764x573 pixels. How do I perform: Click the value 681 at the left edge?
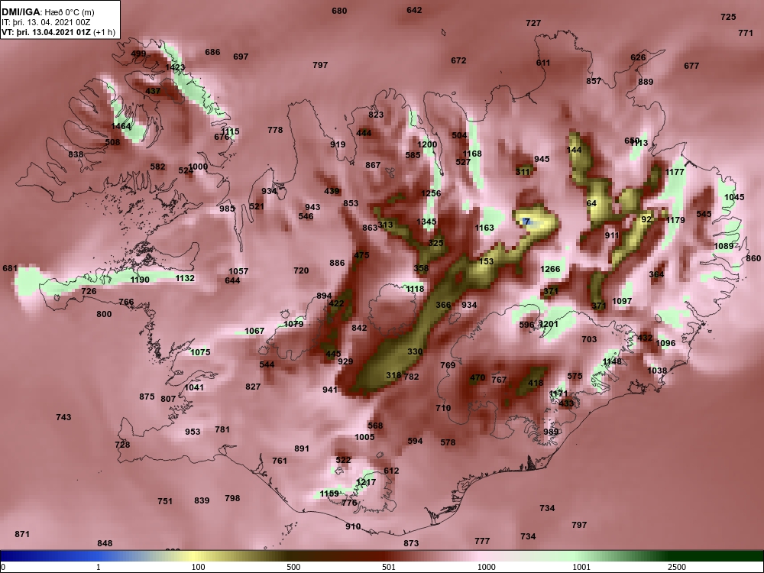click(10, 268)
